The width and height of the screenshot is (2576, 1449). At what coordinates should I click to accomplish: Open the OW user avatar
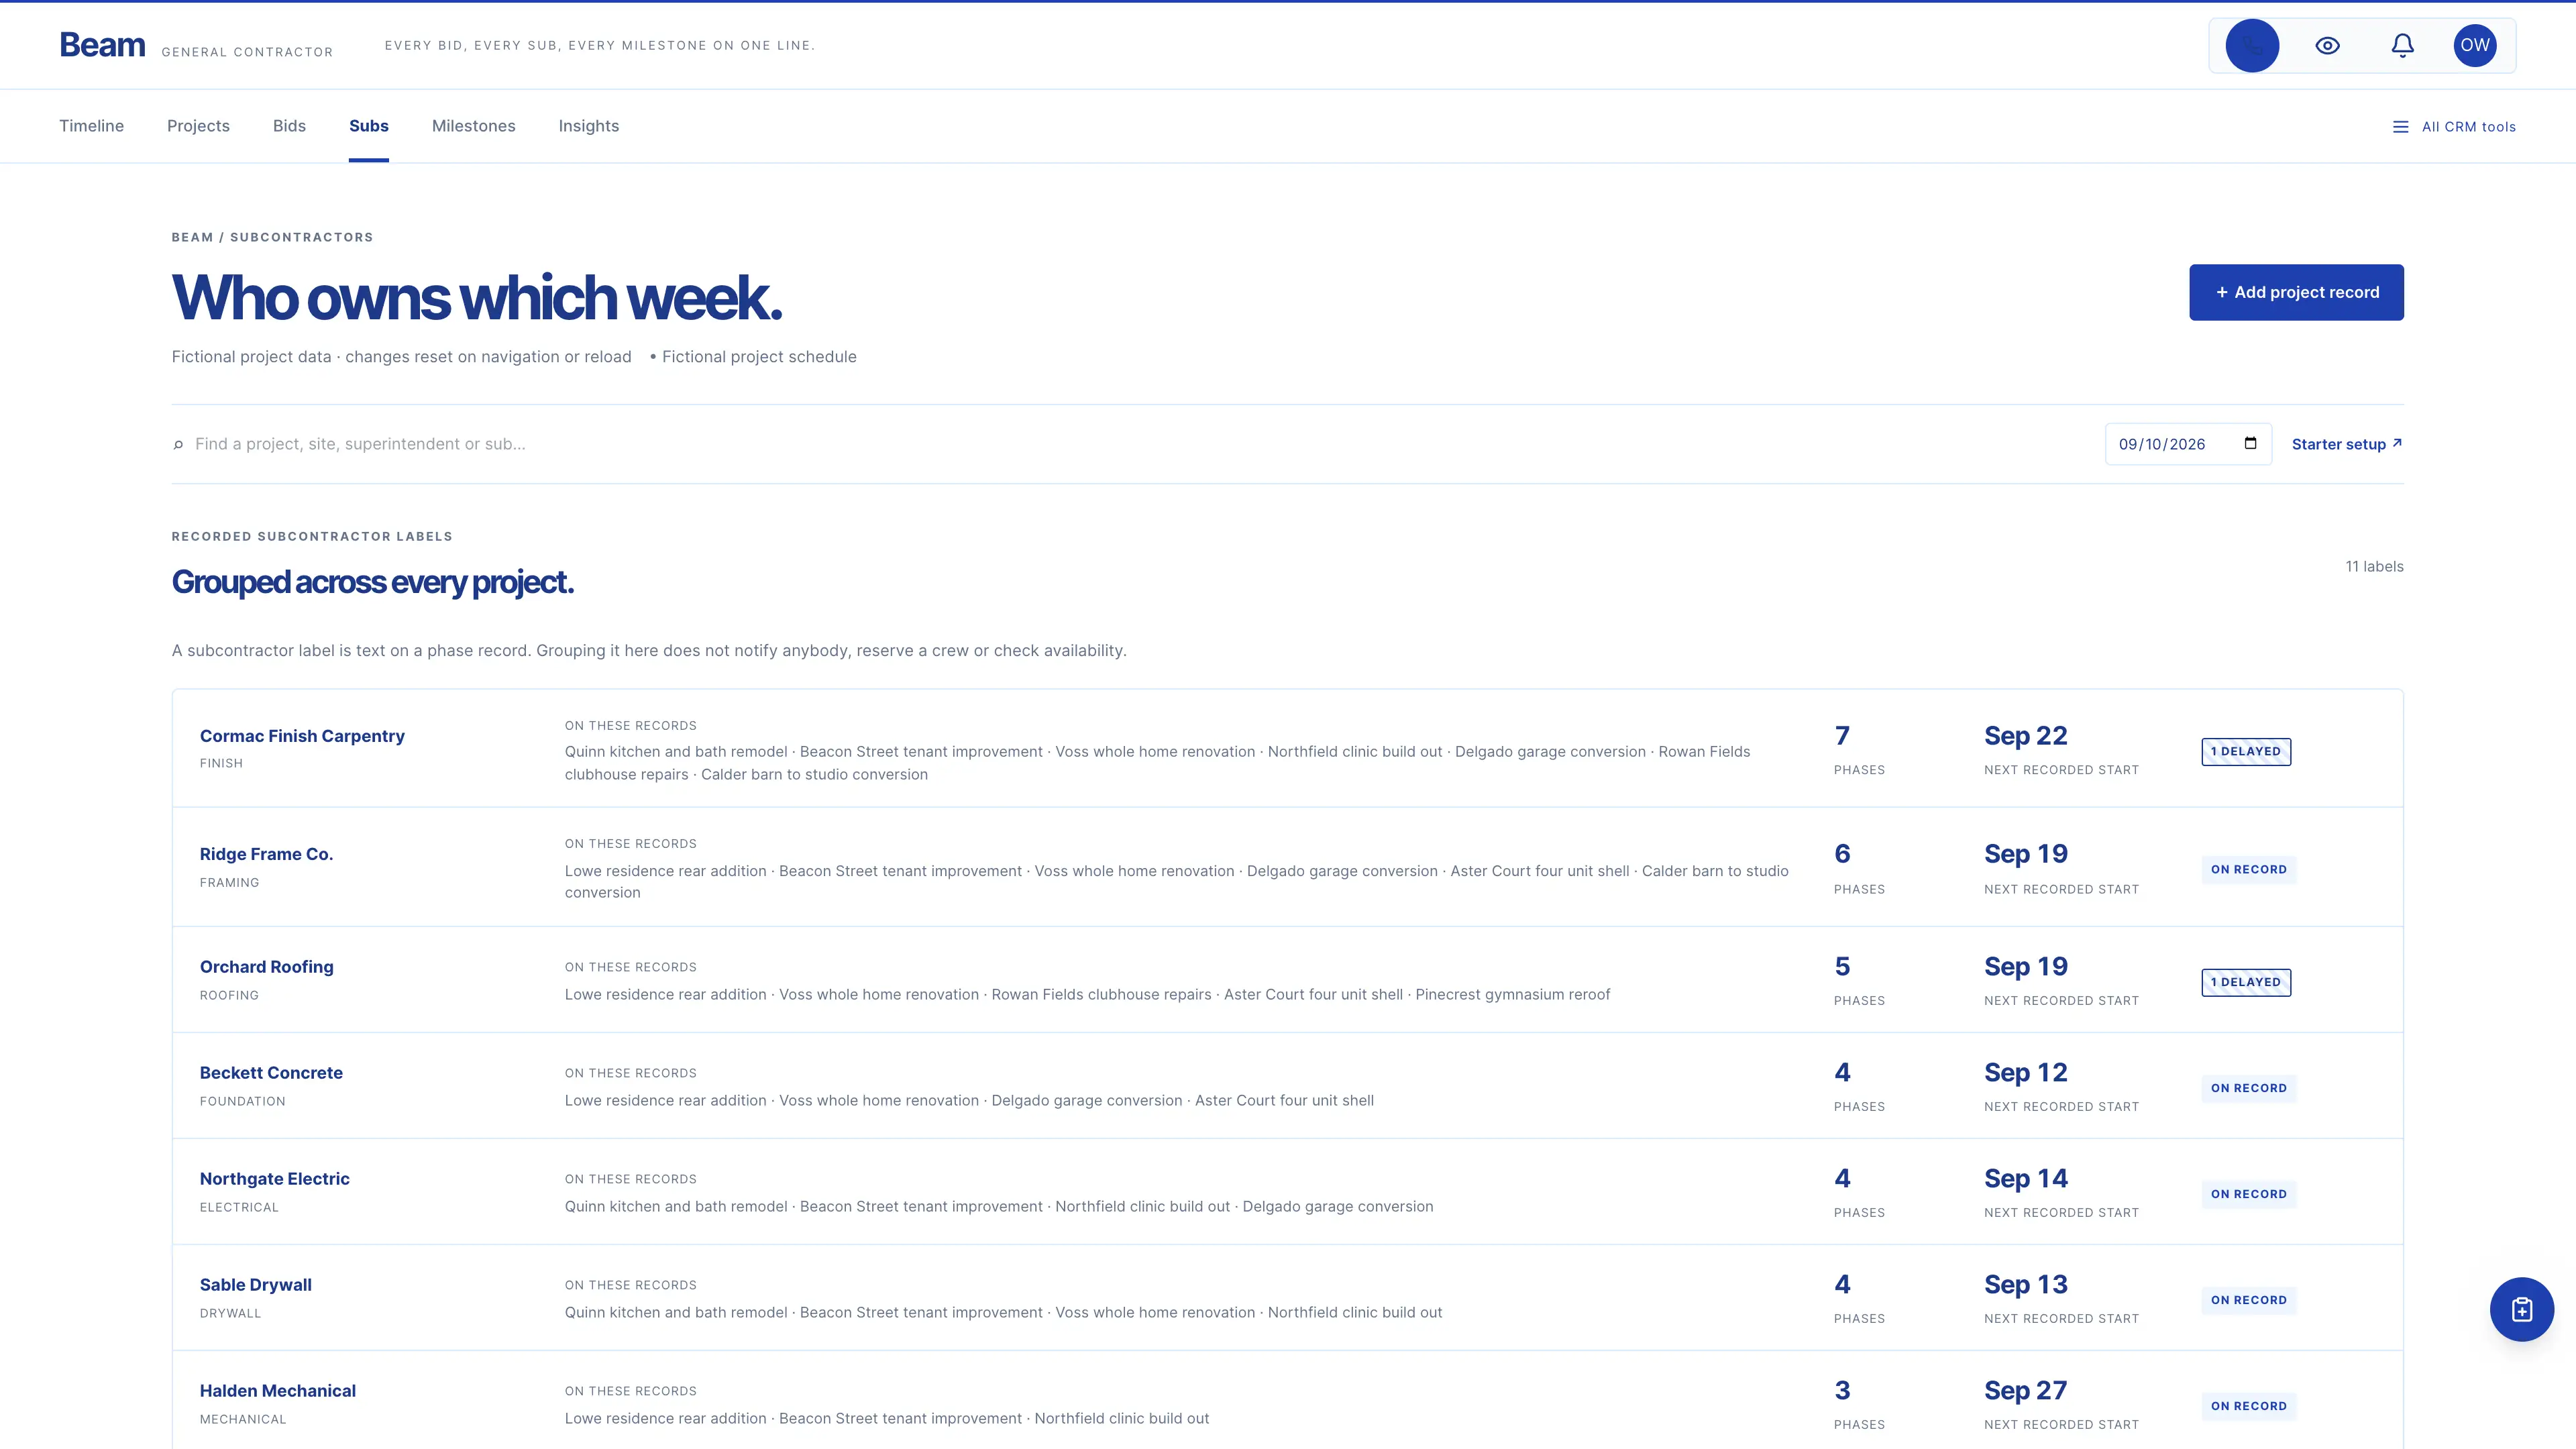(x=2475, y=45)
